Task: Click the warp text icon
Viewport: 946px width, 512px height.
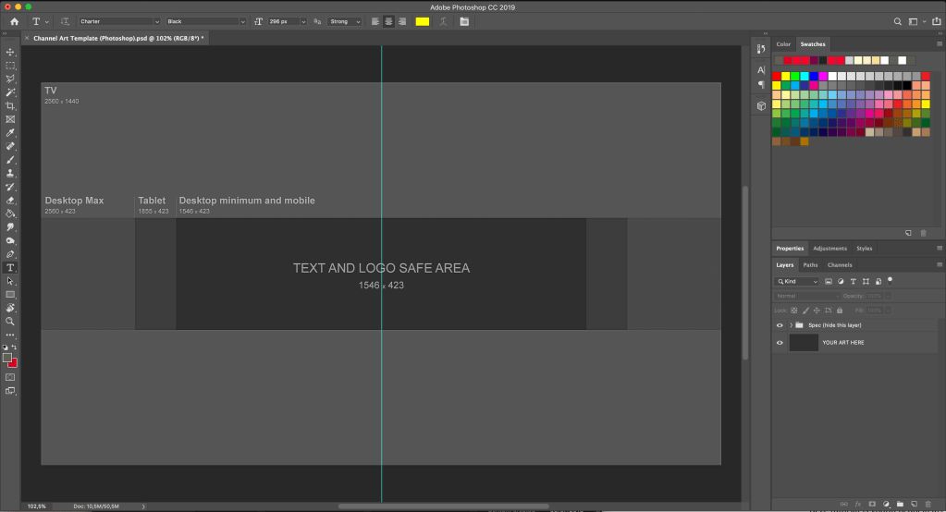Action: coord(444,21)
